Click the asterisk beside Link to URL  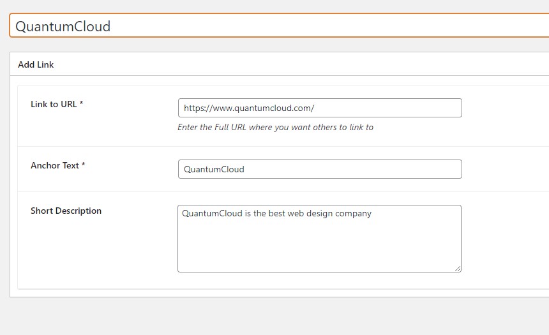click(81, 103)
